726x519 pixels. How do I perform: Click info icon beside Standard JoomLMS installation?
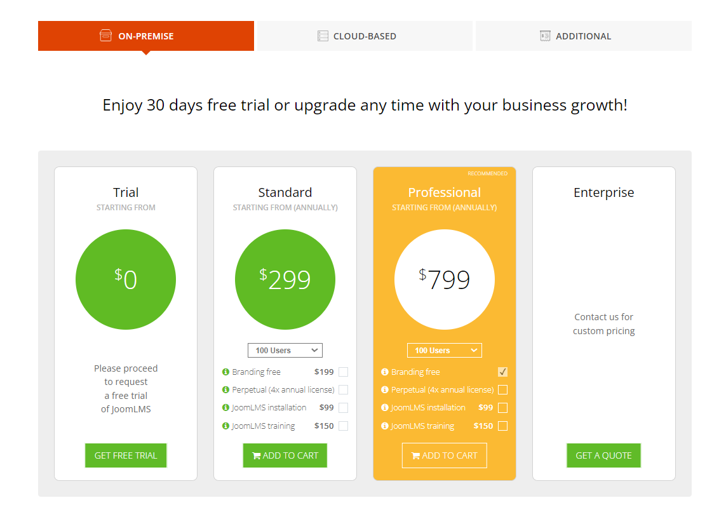pos(225,408)
